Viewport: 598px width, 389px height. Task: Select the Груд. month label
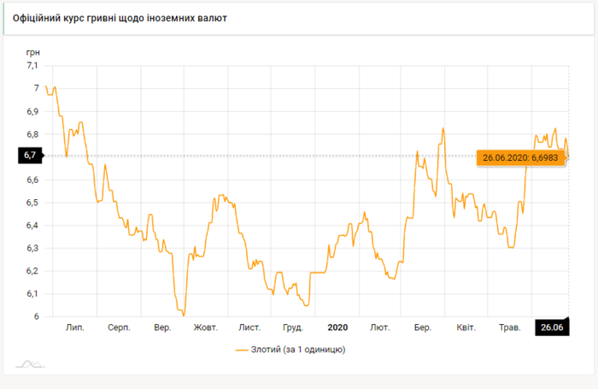tap(293, 327)
